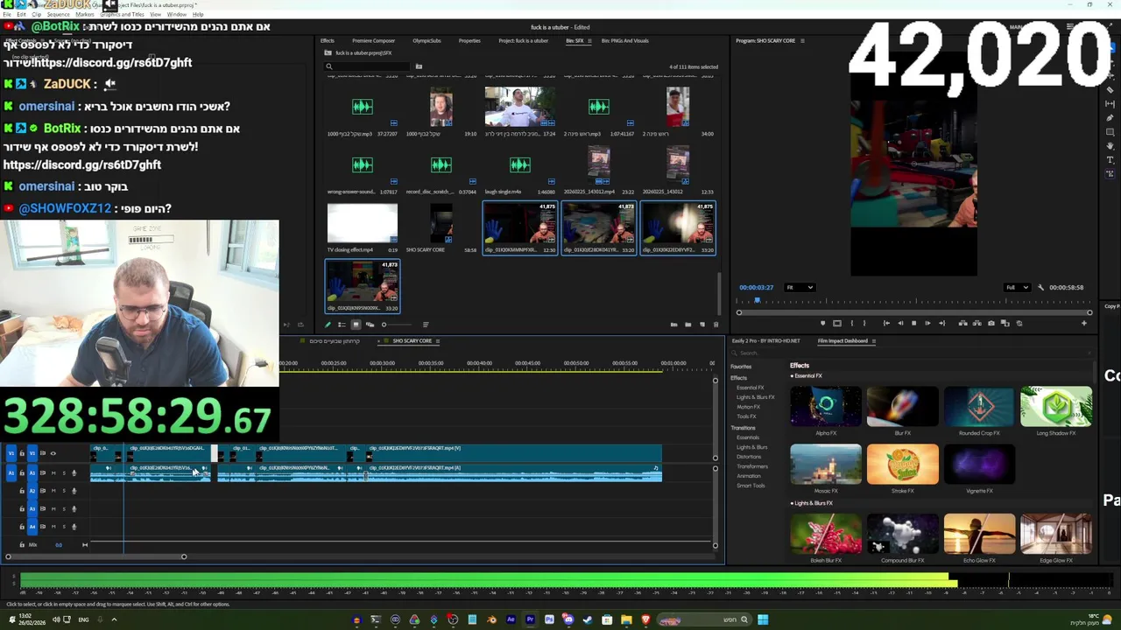
Task: Click the folder icon next to bin search
Action: [419, 66]
